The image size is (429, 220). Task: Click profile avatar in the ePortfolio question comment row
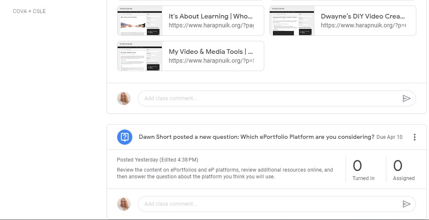124,204
